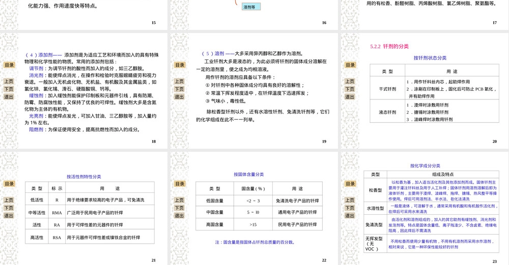Click the 消光剂 term on slide 18
Image resolution: width=509 pixels, height=265 pixels.
(36, 75)
